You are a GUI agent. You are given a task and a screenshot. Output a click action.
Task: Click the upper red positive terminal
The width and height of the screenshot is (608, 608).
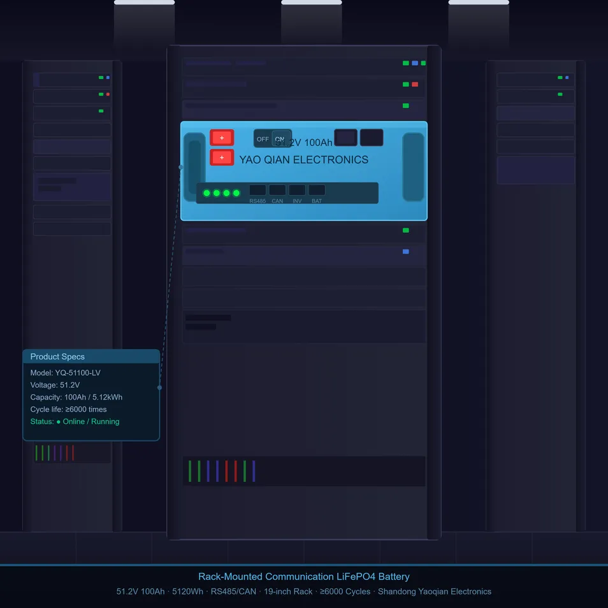[x=222, y=138]
